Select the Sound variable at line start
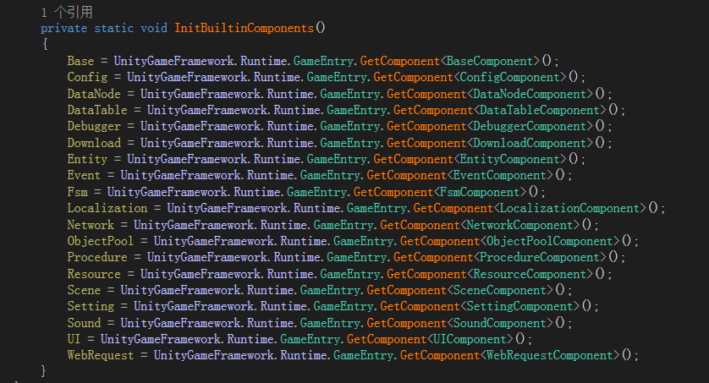This screenshot has width=709, height=383. [84, 323]
